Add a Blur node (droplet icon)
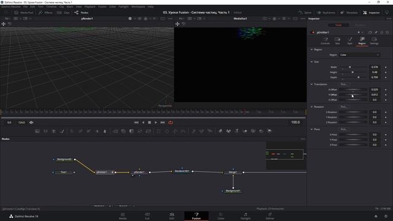The image size is (393, 221). 105,131
